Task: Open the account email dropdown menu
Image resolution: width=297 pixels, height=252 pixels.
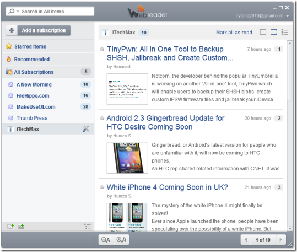Action: (x=287, y=16)
